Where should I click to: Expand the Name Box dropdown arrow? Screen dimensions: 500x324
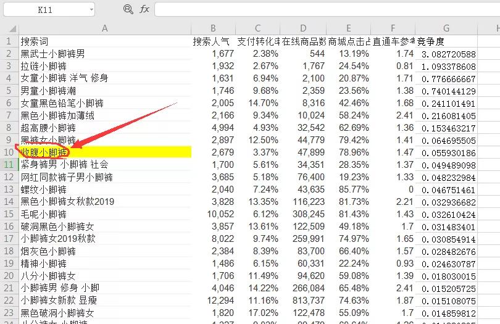91,10
